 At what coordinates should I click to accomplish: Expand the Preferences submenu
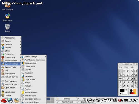tap(11, 54)
